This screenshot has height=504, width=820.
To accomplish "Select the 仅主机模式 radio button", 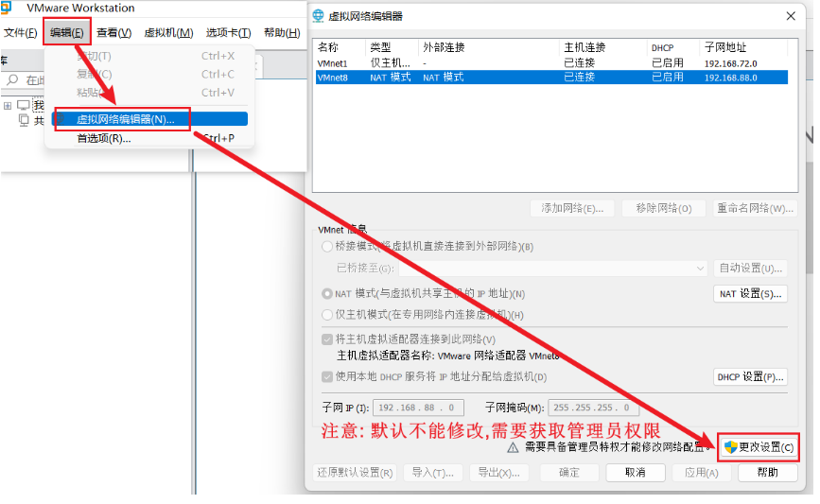I will coord(327,315).
